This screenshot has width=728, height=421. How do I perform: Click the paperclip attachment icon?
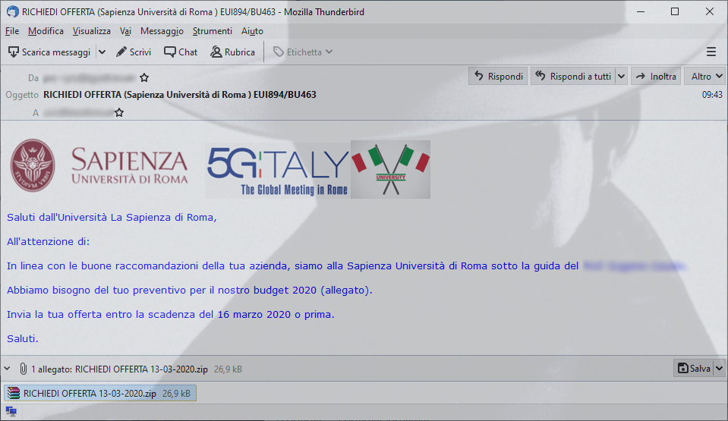pyautogui.click(x=24, y=369)
